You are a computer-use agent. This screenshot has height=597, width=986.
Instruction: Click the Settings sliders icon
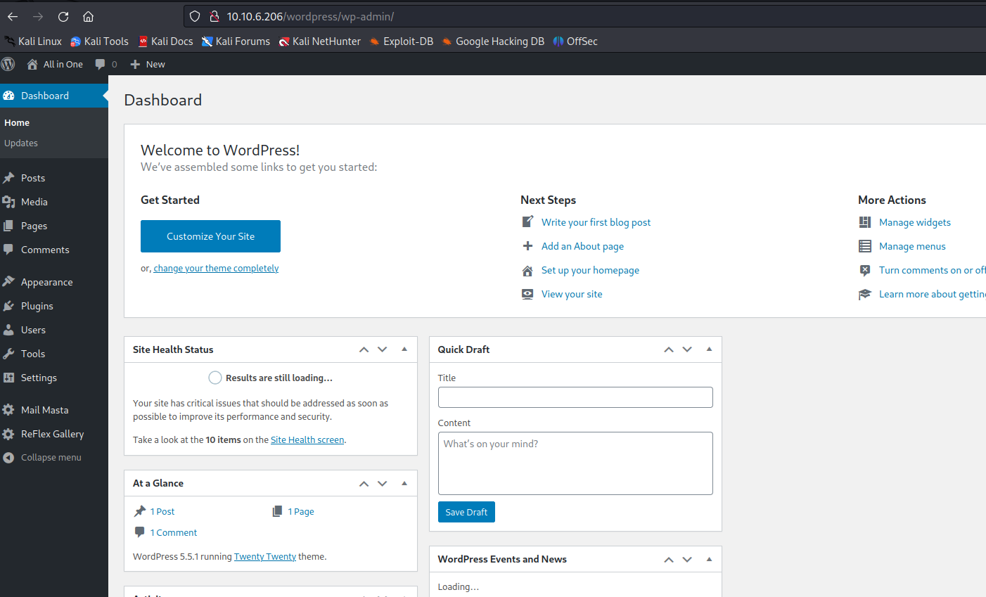click(x=8, y=378)
